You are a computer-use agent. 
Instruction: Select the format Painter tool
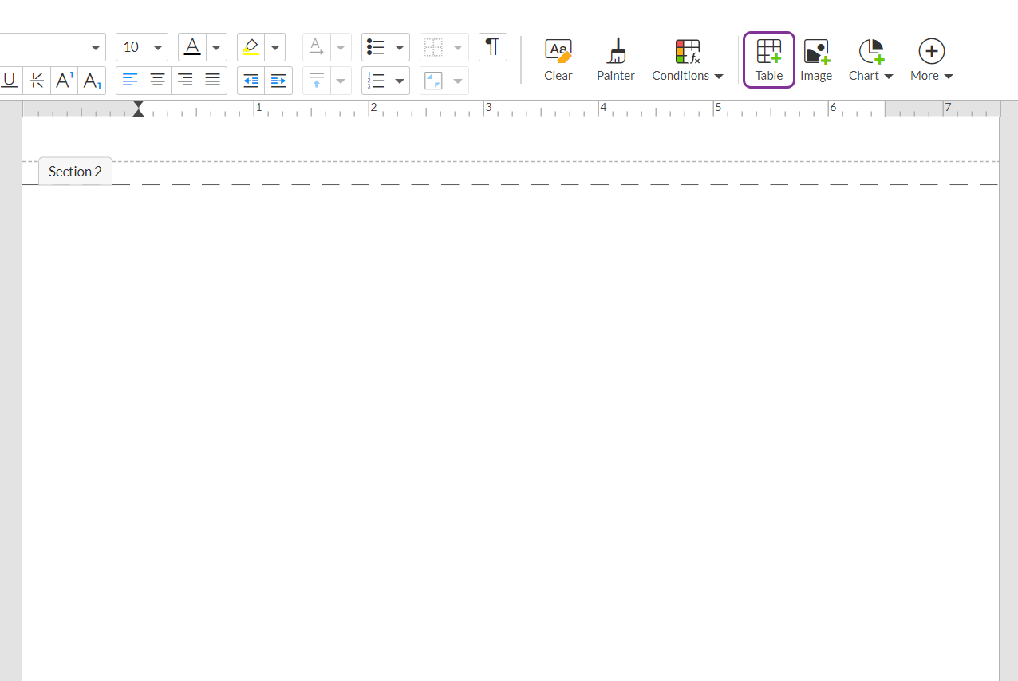pos(616,60)
